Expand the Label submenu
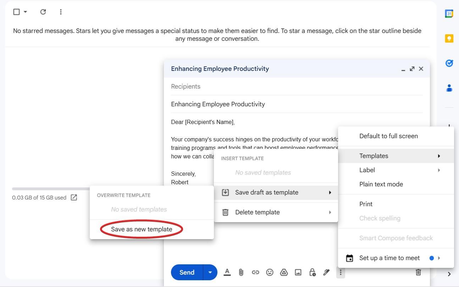The height and width of the screenshot is (287, 459). click(367, 170)
